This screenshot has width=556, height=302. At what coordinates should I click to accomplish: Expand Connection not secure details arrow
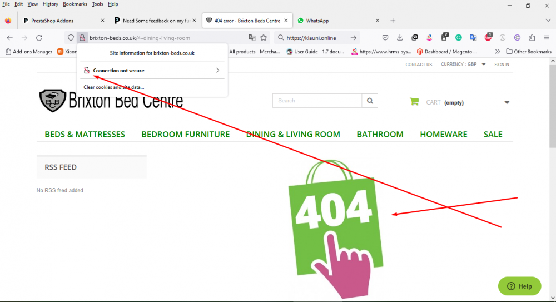(x=218, y=70)
